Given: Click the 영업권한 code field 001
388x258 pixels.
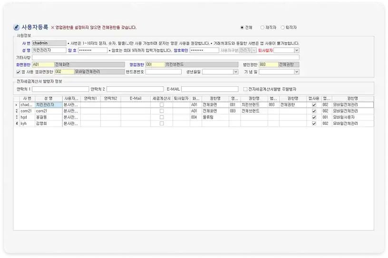Looking at the screenshot, I should click(155, 64).
